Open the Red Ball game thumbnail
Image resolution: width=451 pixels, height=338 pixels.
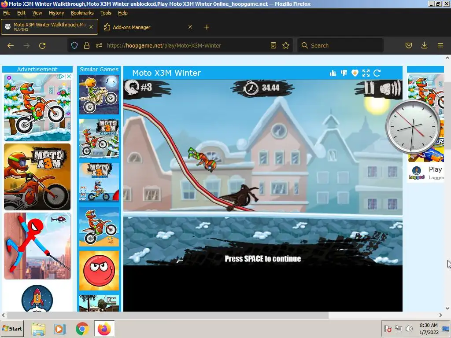pos(99,271)
